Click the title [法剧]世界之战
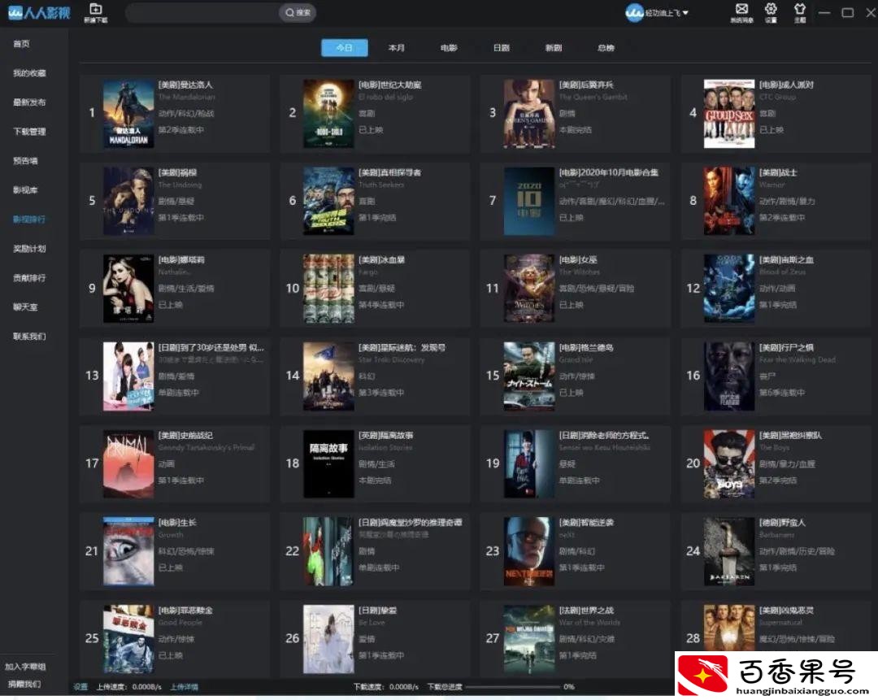This screenshot has height=700, width=878. point(586,610)
